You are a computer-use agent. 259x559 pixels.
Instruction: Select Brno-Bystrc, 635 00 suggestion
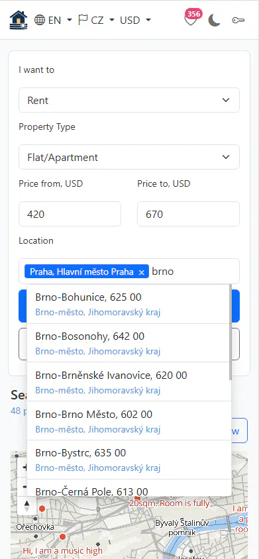coord(129,460)
